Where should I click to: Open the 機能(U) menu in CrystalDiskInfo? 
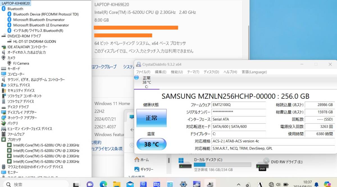[x=177, y=72]
